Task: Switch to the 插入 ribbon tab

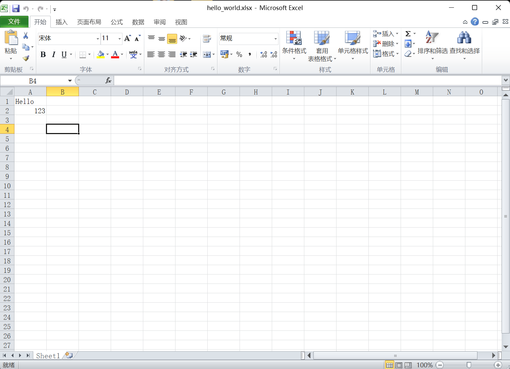Action: pyautogui.click(x=61, y=22)
